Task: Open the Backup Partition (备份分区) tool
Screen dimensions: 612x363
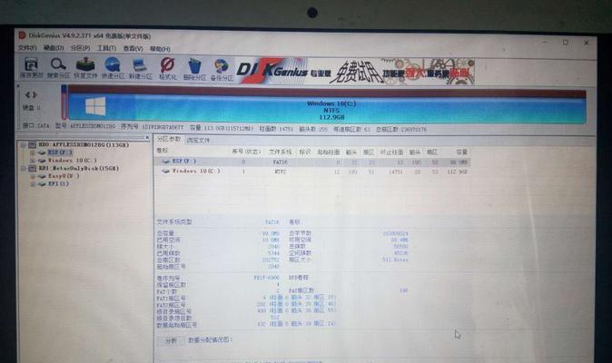Action: click(222, 70)
